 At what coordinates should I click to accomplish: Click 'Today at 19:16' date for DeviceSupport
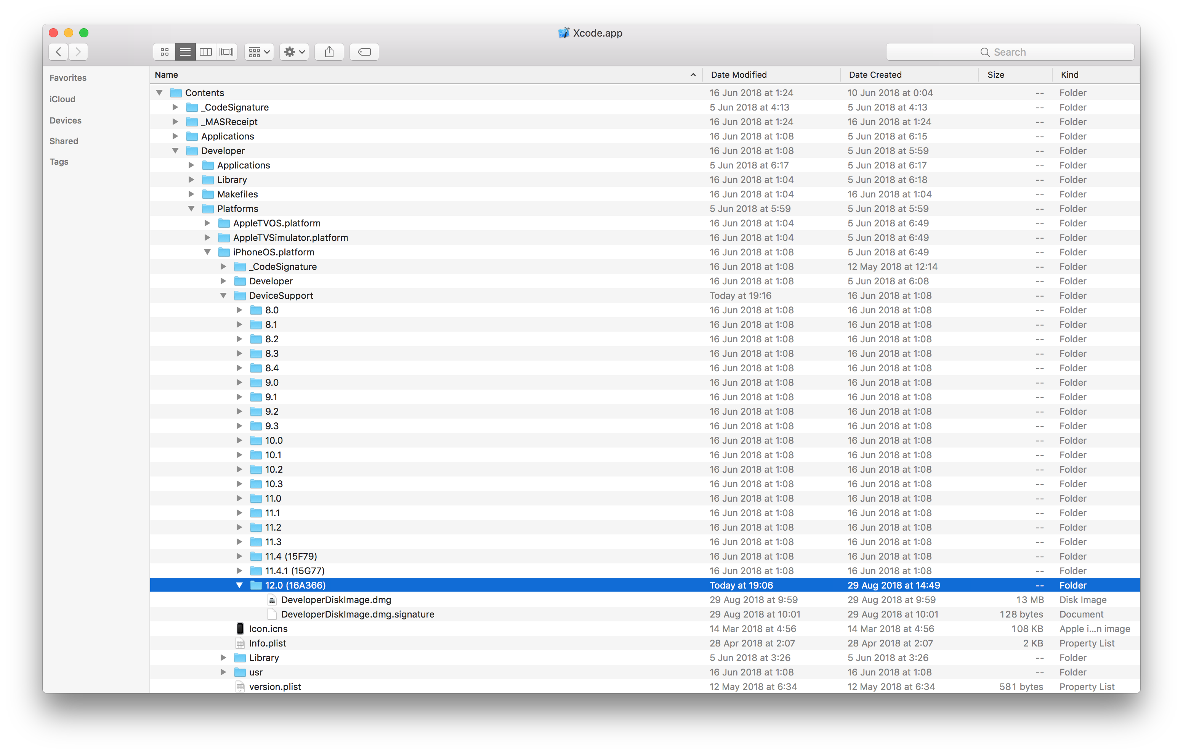point(741,295)
